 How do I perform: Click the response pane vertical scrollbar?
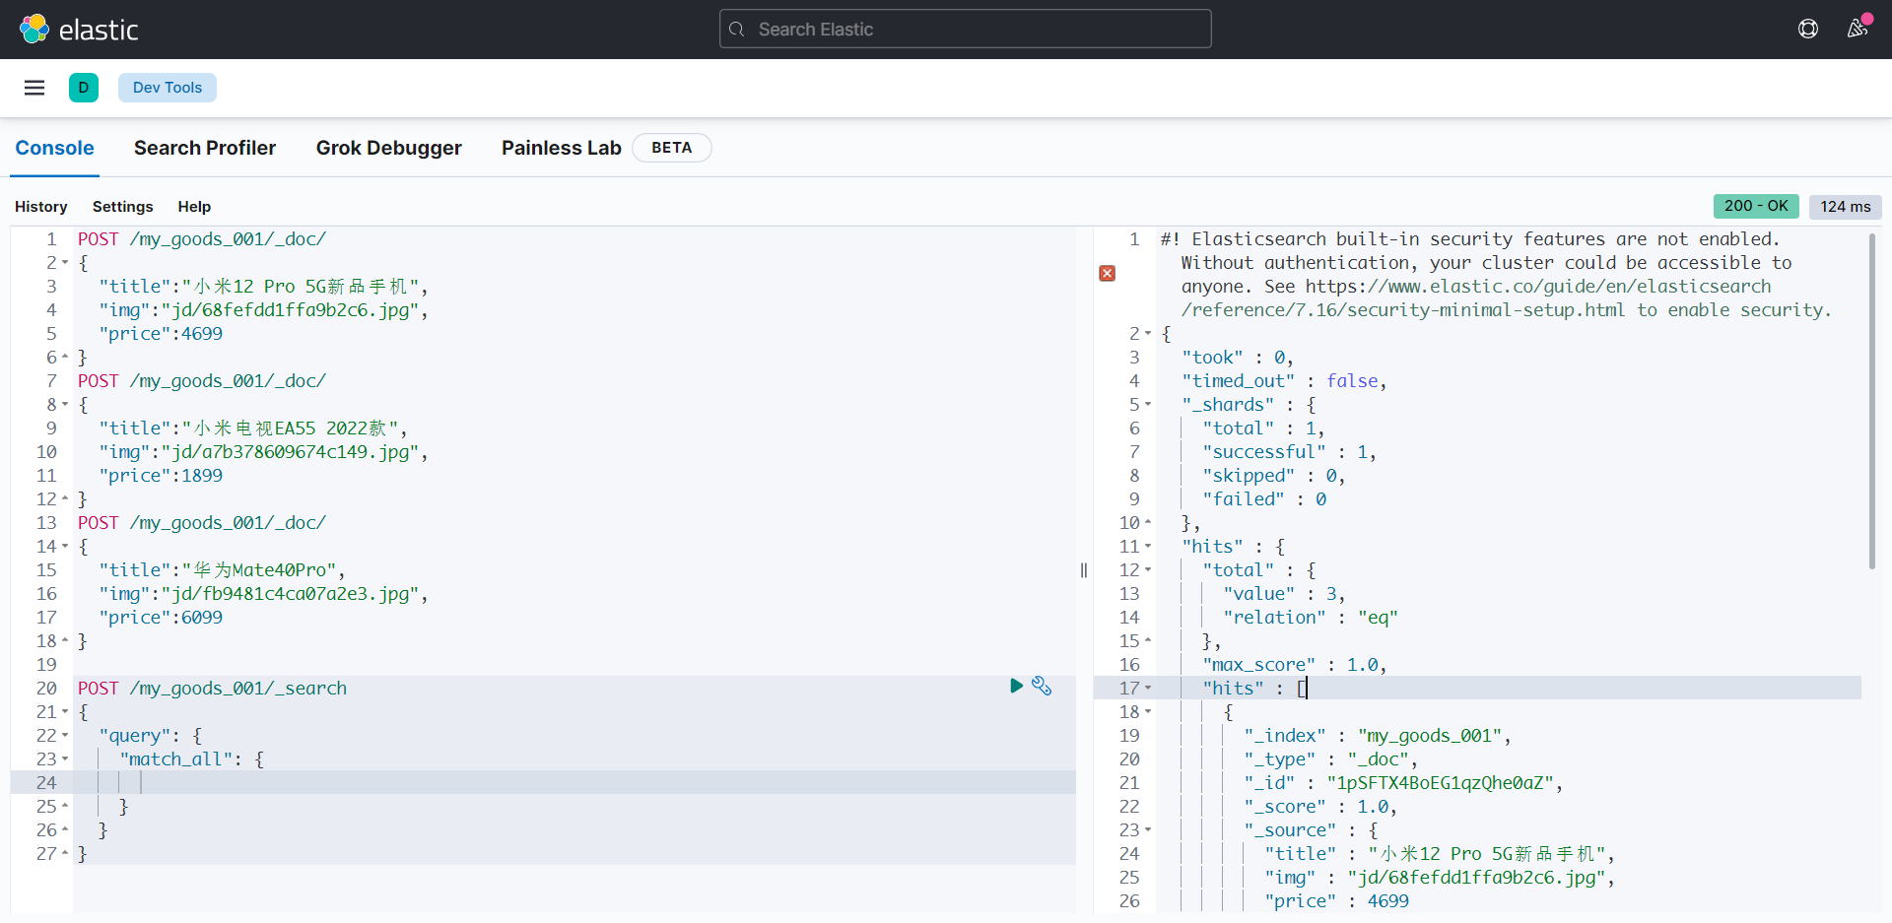pyautogui.click(x=1872, y=401)
